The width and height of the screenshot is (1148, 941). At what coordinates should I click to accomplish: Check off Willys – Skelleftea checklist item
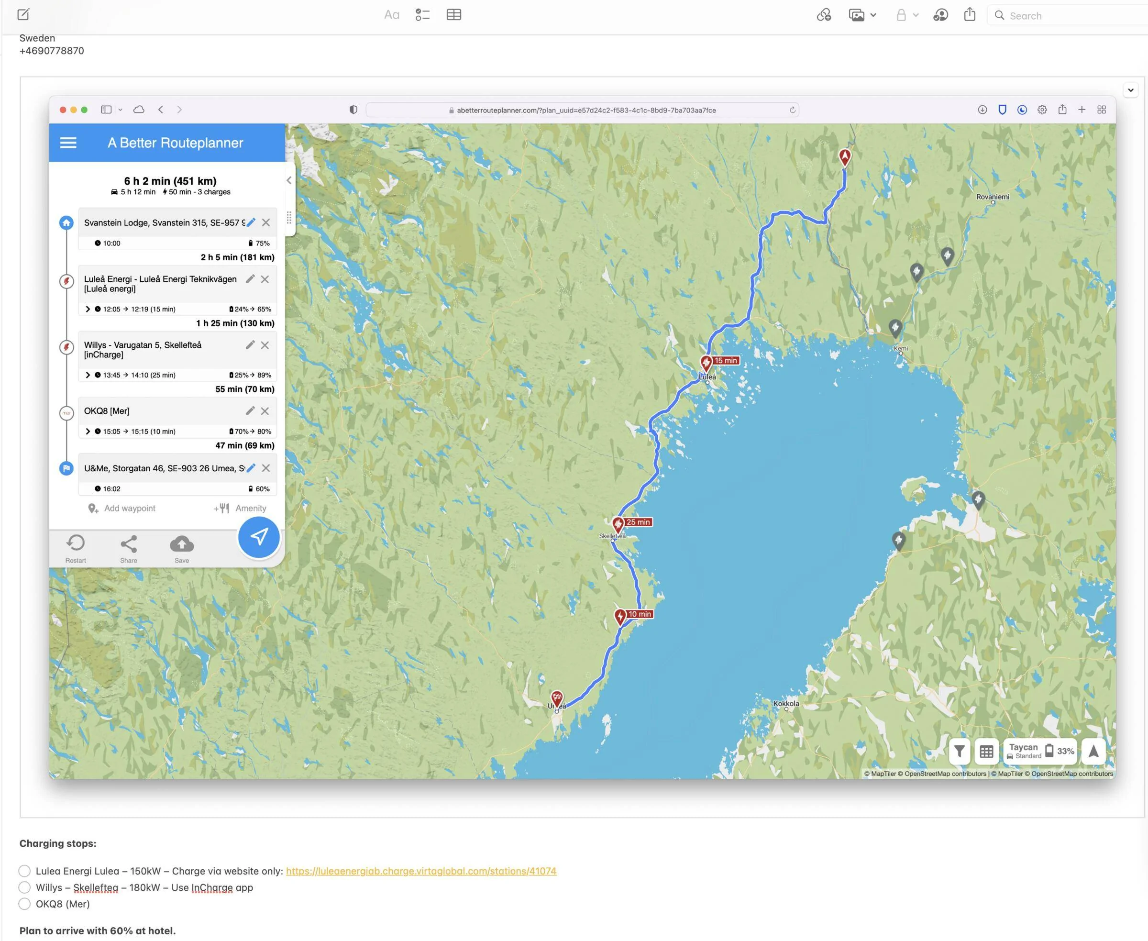coord(24,887)
